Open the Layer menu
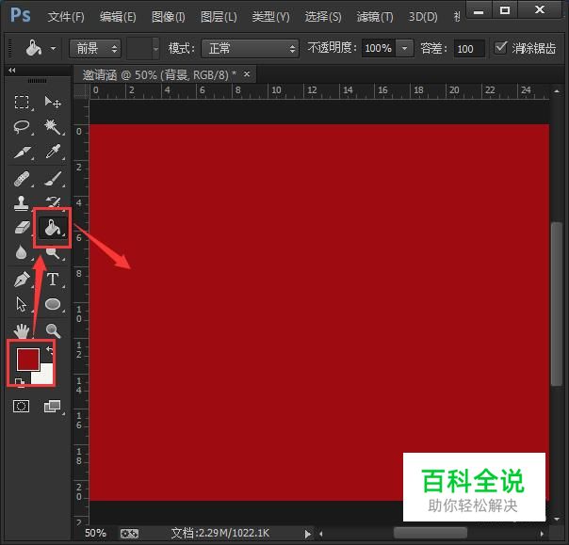The width and height of the screenshot is (569, 545). [x=219, y=17]
